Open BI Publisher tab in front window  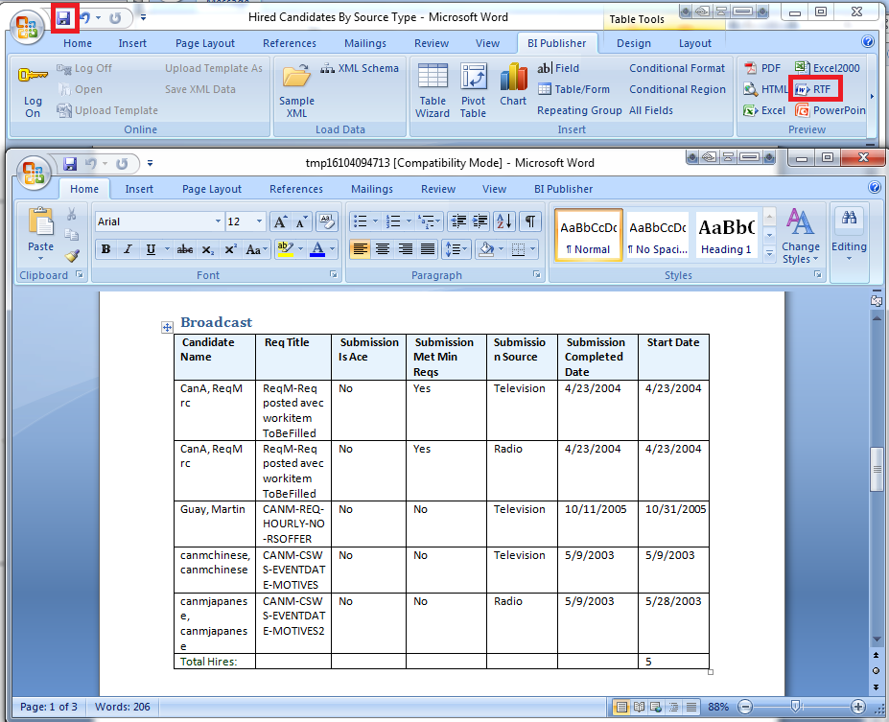(563, 189)
